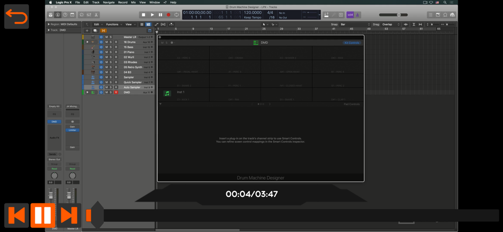Open the Functions menu in Tracks area
This screenshot has width=503, height=232.
(114, 24)
